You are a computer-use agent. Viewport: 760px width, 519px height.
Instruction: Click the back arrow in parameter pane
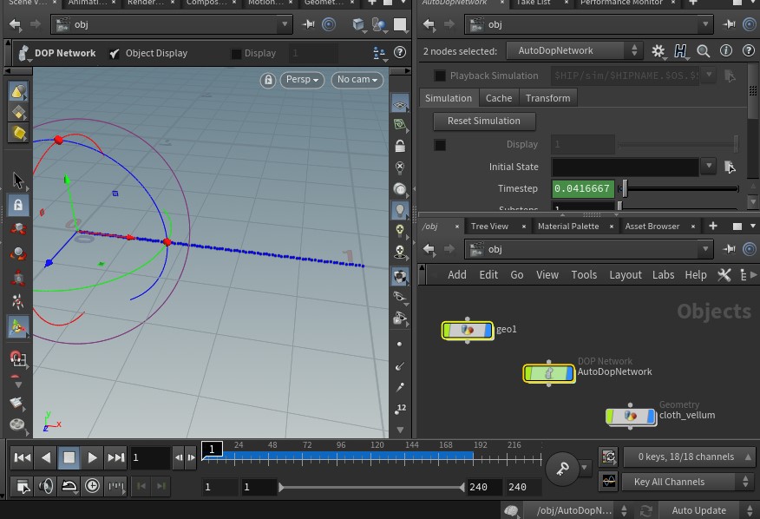tap(429, 24)
